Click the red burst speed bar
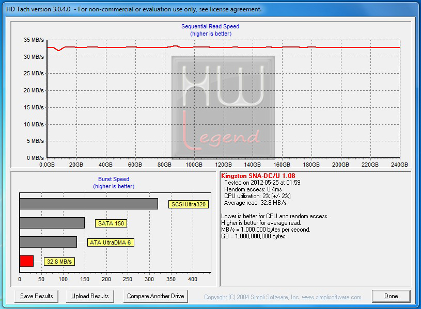This screenshot has width=421, height=309. coord(26,261)
